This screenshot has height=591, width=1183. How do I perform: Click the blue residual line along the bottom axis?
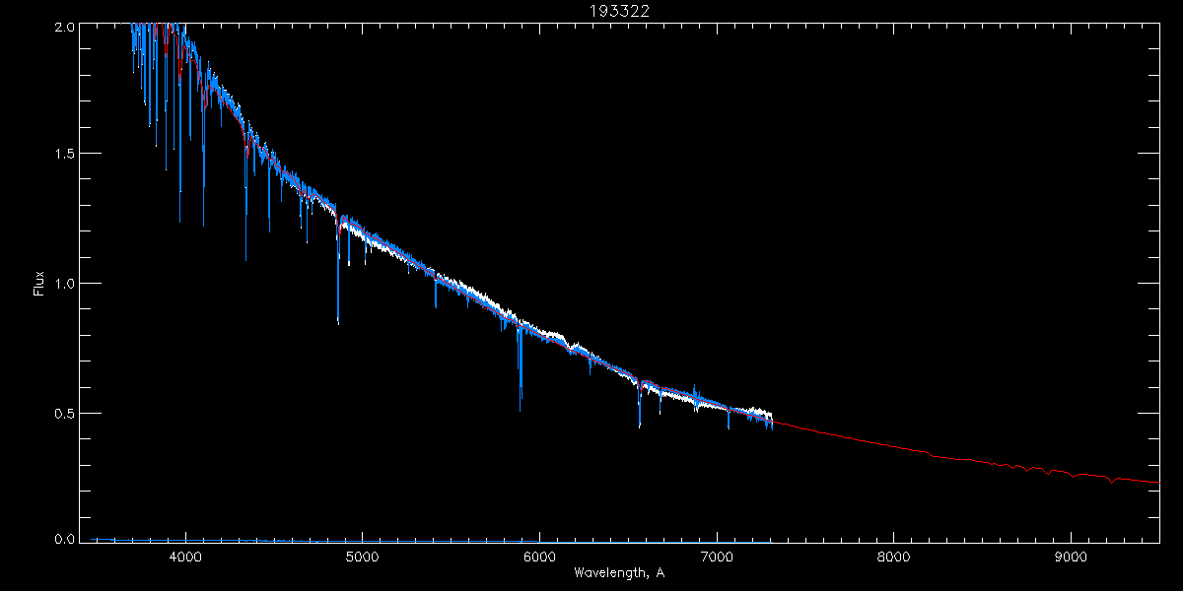click(434, 540)
